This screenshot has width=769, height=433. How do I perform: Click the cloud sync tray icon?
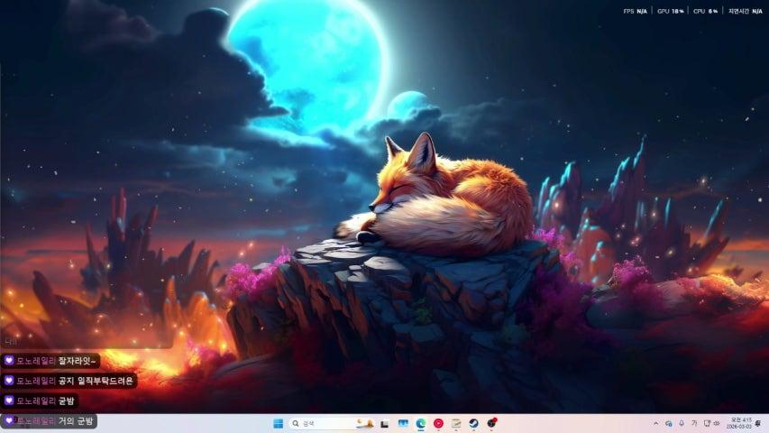(x=668, y=423)
